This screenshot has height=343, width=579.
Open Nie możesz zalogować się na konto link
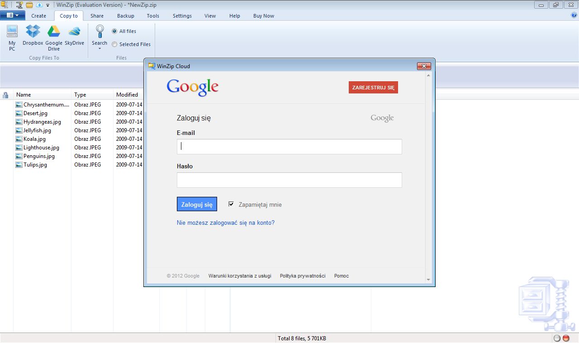[x=226, y=222]
